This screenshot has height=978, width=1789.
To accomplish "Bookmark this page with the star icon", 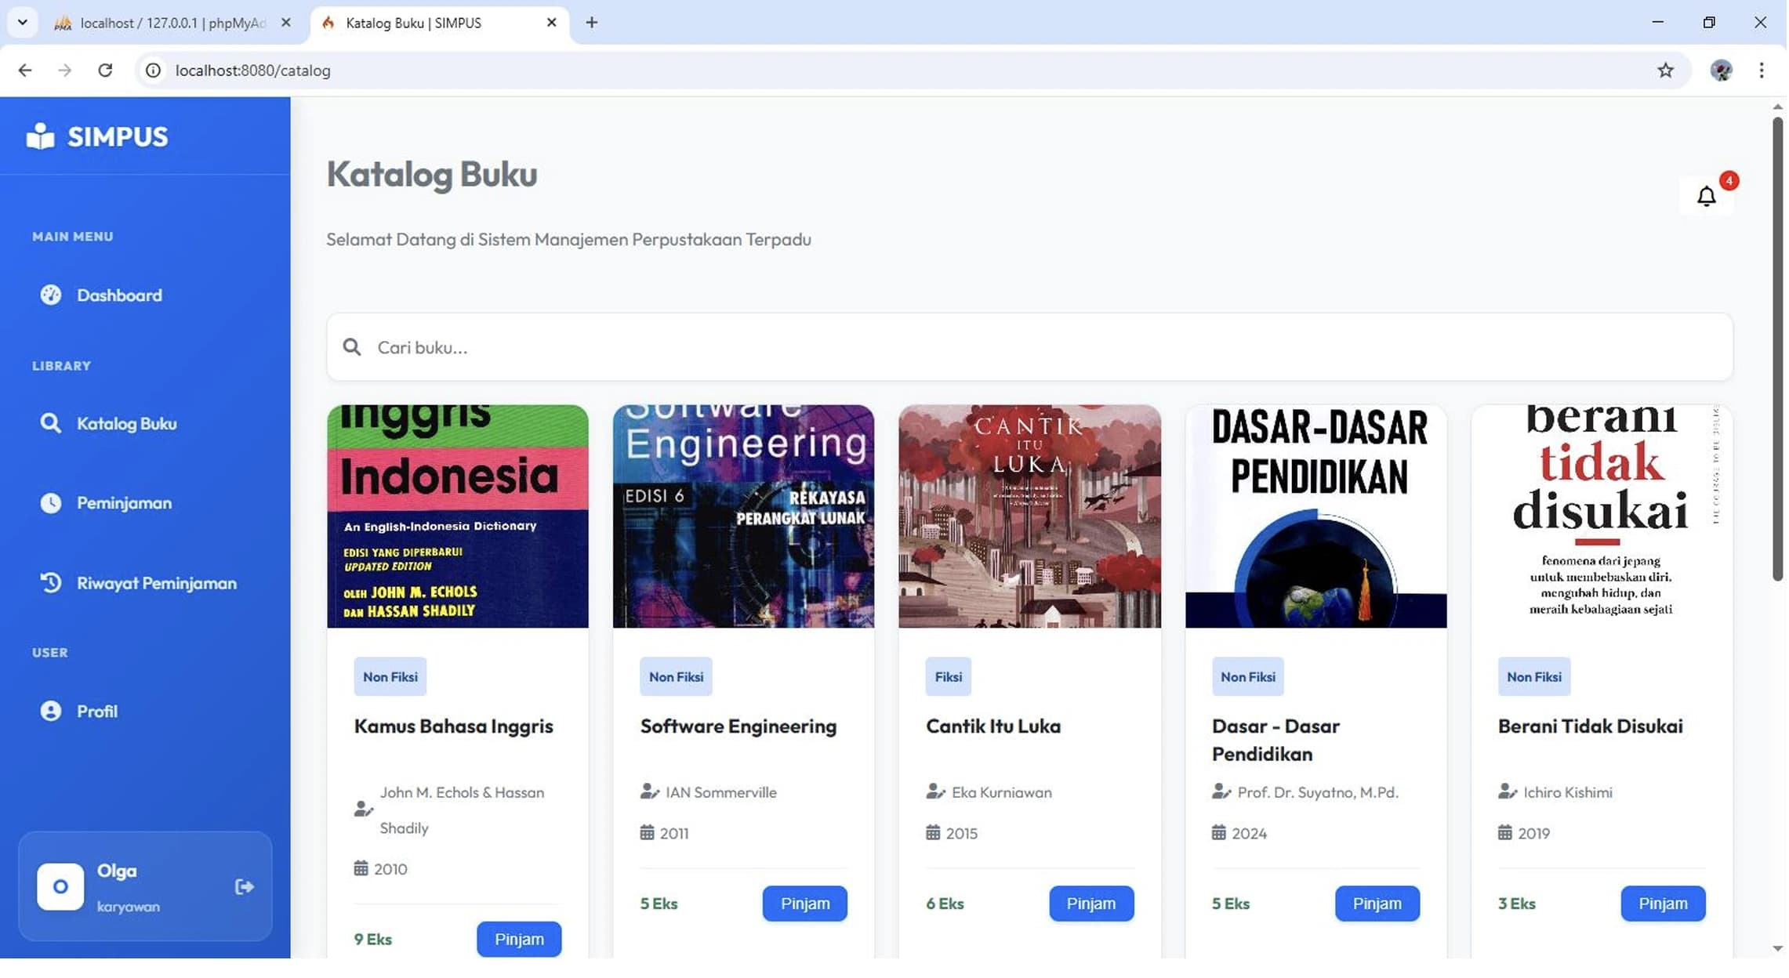I will coord(1666,71).
